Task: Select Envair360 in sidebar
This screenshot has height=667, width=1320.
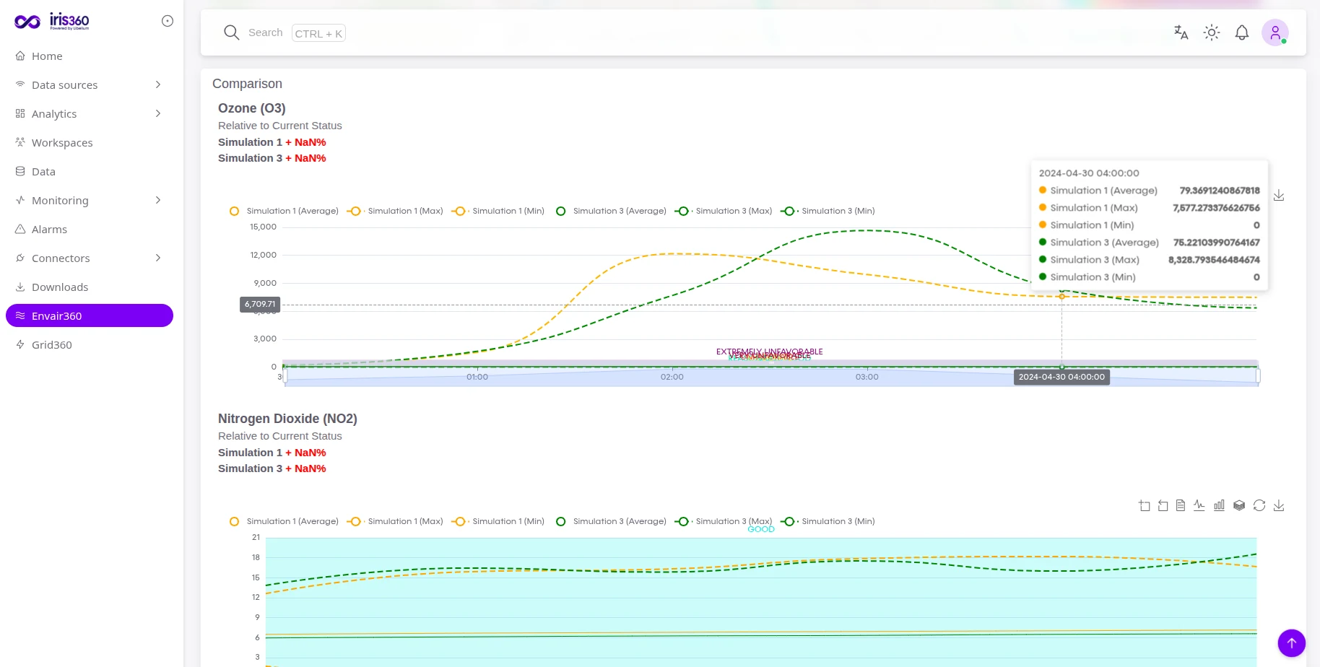Action: click(89, 315)
